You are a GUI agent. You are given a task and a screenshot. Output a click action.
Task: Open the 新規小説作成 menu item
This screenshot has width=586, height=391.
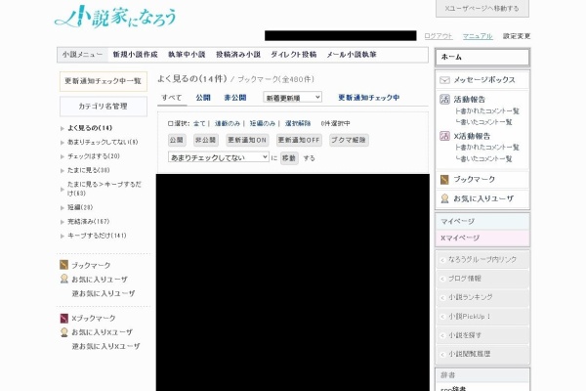[x=136, y=55]
